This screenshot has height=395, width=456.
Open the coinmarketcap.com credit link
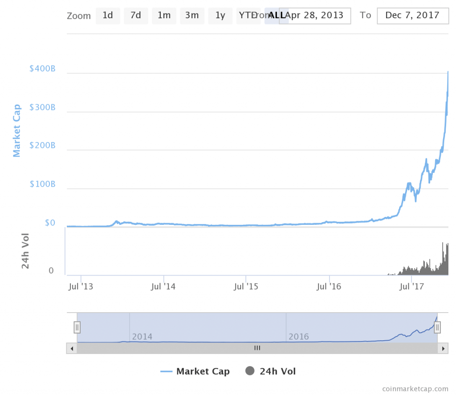coord(415,388)
